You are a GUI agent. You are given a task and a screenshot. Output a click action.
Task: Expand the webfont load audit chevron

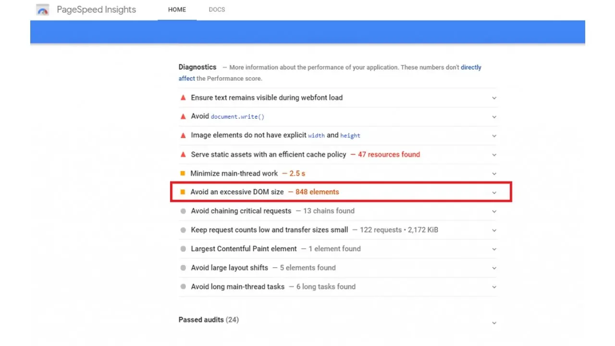pyautogui.click(x=494, y=98)
